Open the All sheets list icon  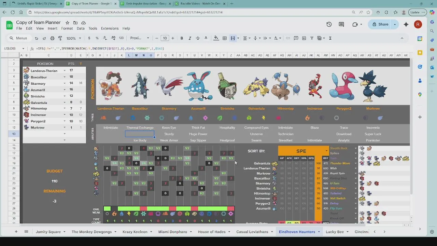point(26,232)
